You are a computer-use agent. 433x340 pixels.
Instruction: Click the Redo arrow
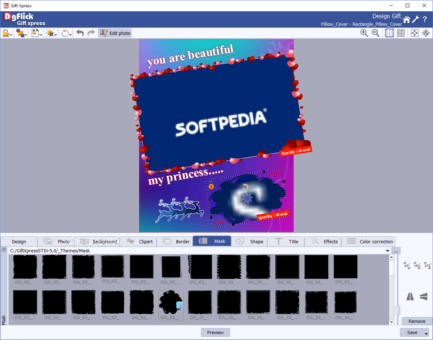91,33
